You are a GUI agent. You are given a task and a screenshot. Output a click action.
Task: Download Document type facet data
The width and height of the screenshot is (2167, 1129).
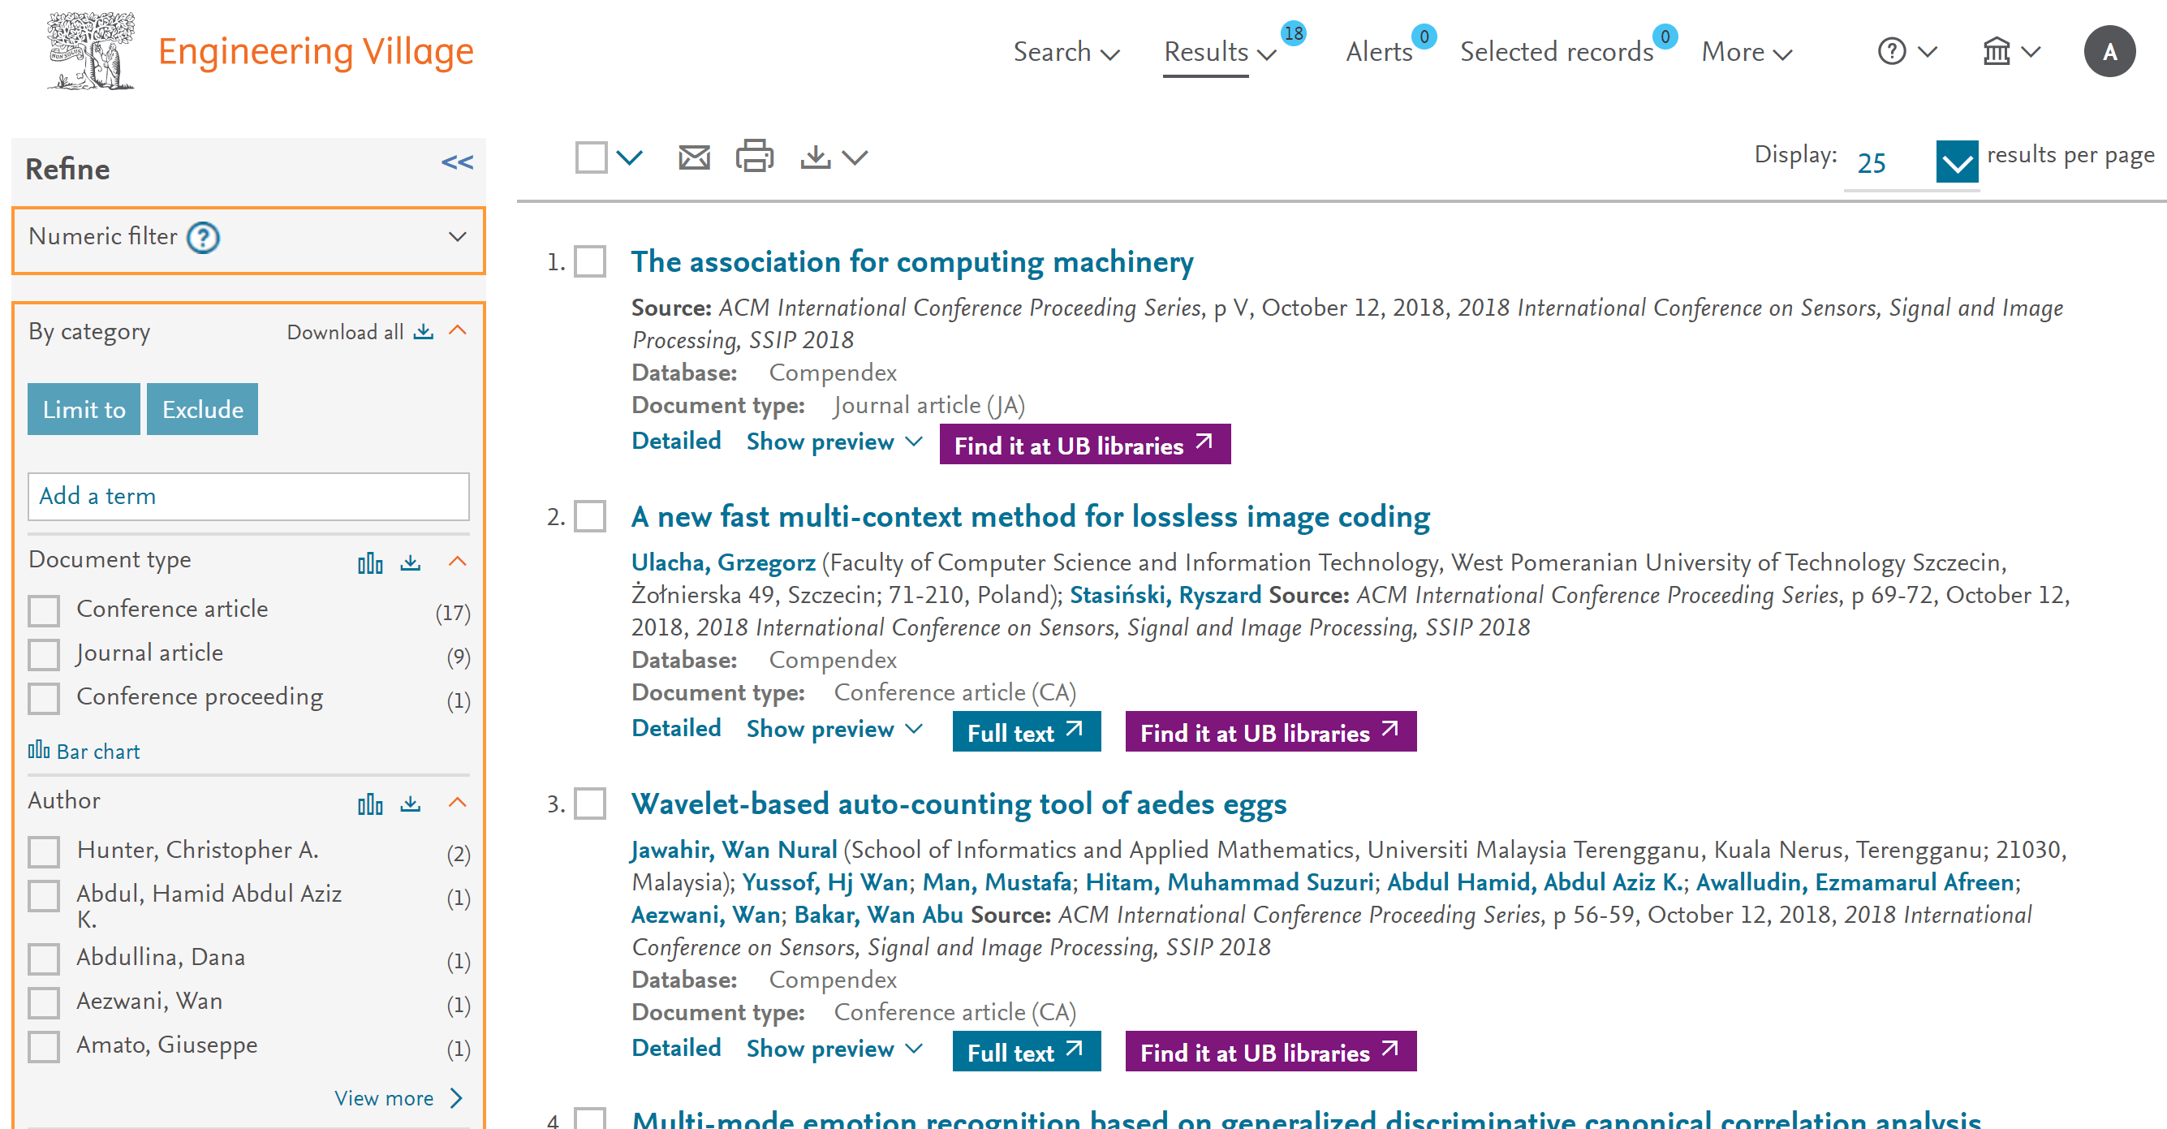[411, 562]
